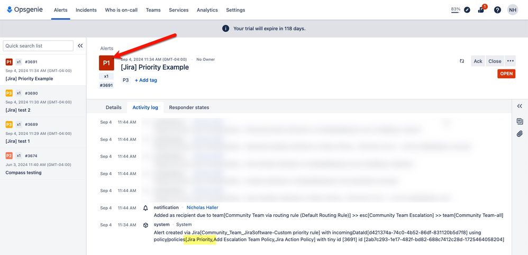Click the x1 count badge under P1
The image size is (528, 255).
[x=106, y=77]
